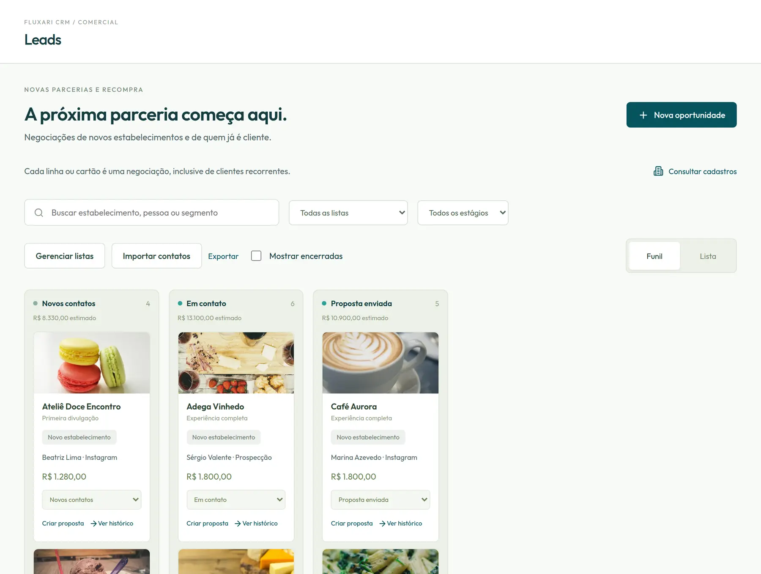This screenshot has height=574, width=761.
Task: Focus the Buscar estabelecimento search field
Action: (x=152, y=212)
